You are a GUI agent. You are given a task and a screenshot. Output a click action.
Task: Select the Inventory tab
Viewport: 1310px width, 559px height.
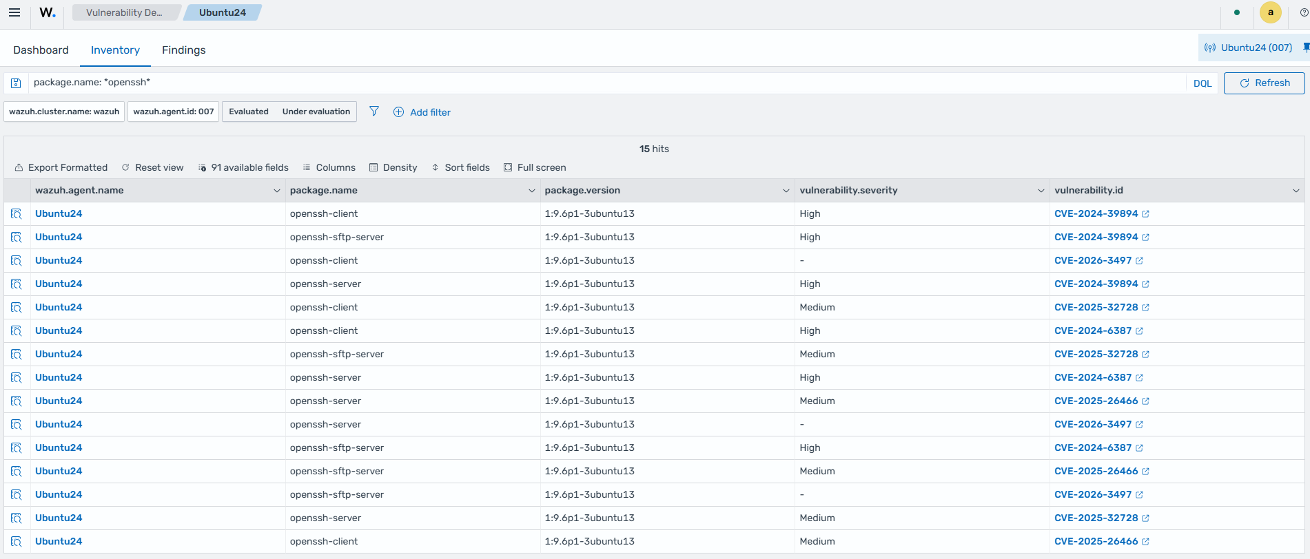[x=115, y=50]
